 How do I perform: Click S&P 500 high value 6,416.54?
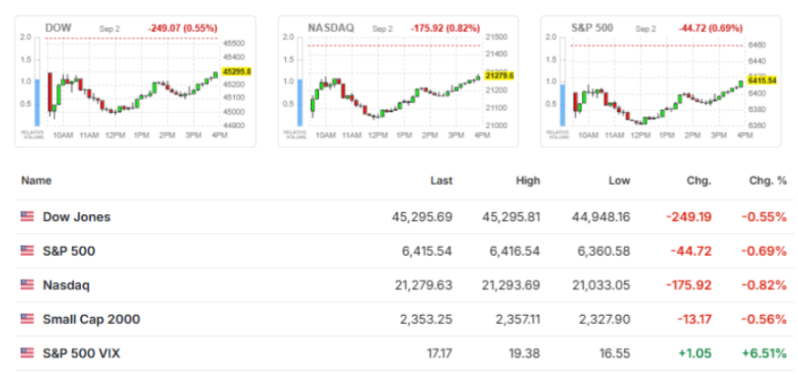point(516,251)
